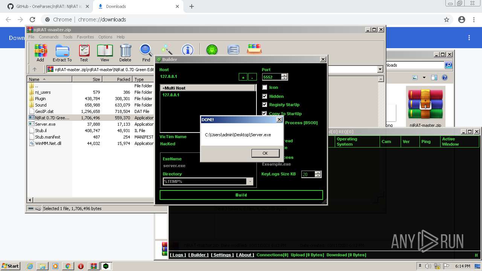The height and width of the screenshot is (271, 482).
Task: Open the File menu in WinRAR
Action: click(31, 37)
